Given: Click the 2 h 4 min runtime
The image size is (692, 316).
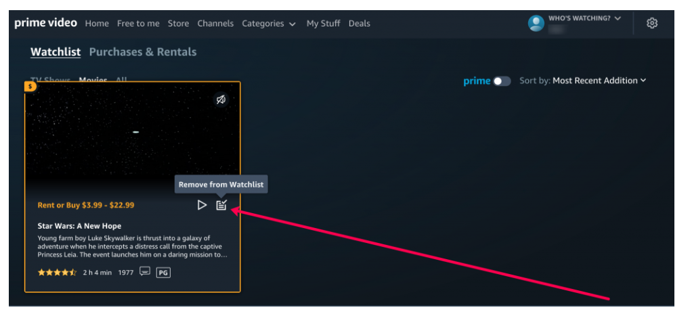Looking at the screenshot, I should click(97, 273).
